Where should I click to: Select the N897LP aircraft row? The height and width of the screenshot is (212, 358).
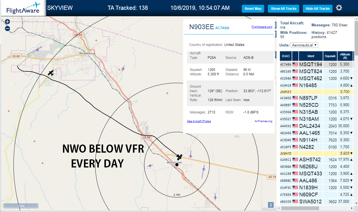pyautogui.click(x=317, y=98)
